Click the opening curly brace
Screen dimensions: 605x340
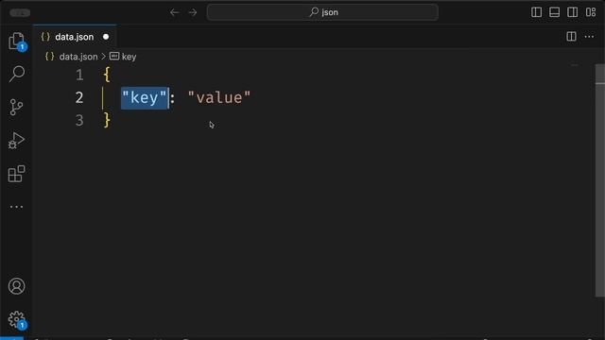107,75
